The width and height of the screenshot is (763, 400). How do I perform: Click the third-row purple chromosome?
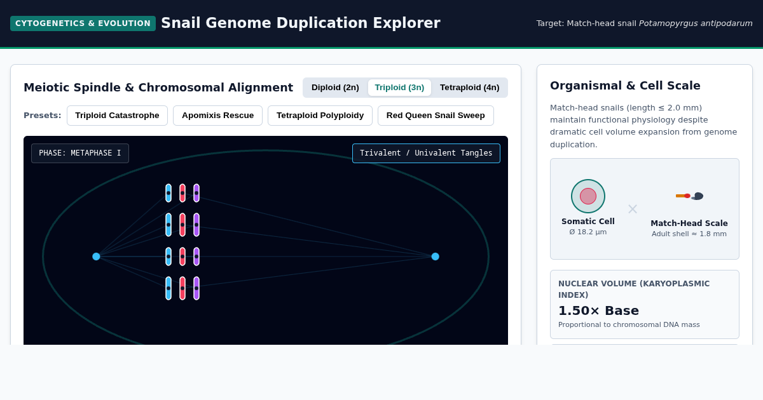(x=196, y=257)
